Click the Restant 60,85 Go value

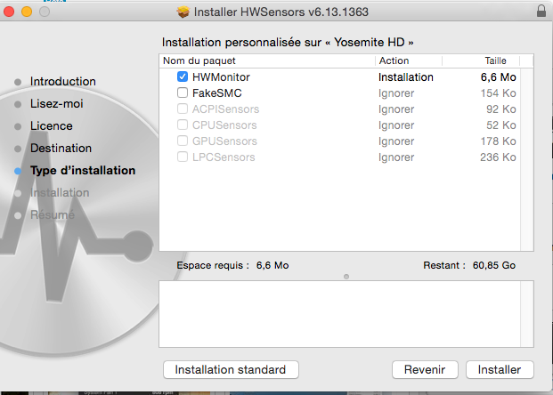(x=493, y=265)
